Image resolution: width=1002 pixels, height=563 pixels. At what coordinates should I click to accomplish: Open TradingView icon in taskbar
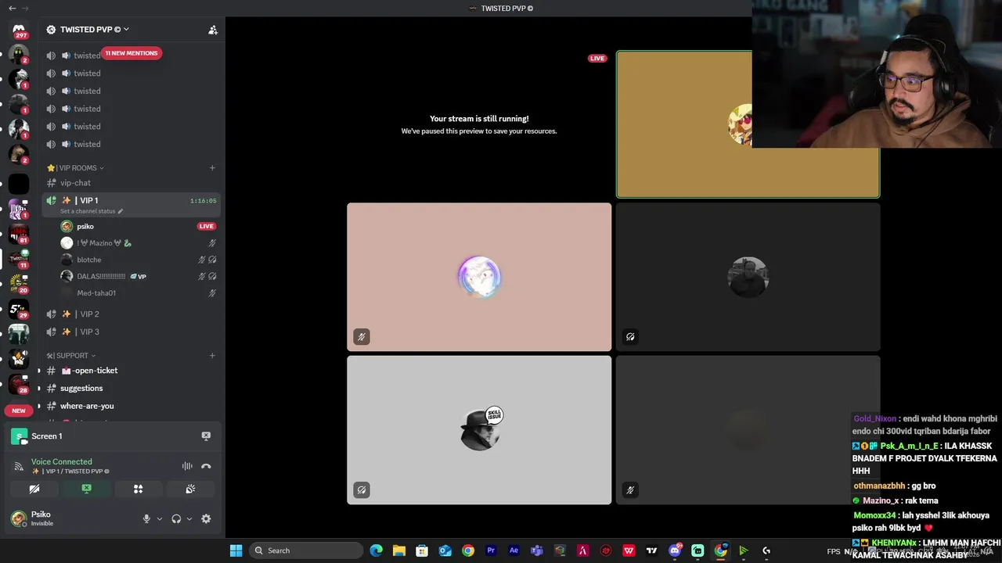pos(651,550)
